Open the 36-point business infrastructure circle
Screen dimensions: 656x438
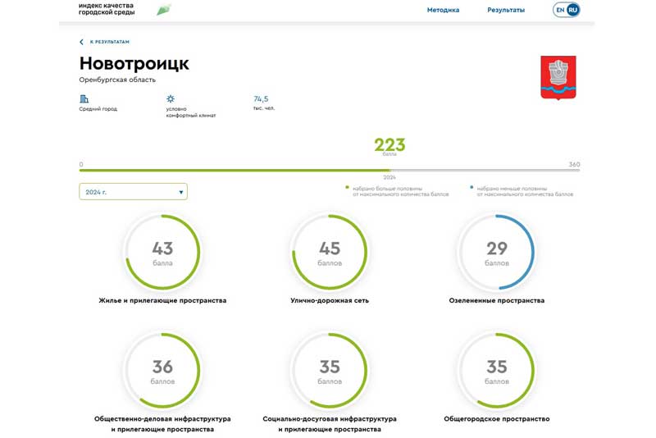pyautogui.click(x=162, y=370)
